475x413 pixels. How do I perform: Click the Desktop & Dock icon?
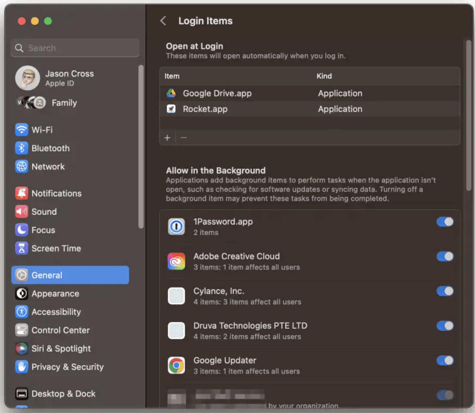click(21, 394)
